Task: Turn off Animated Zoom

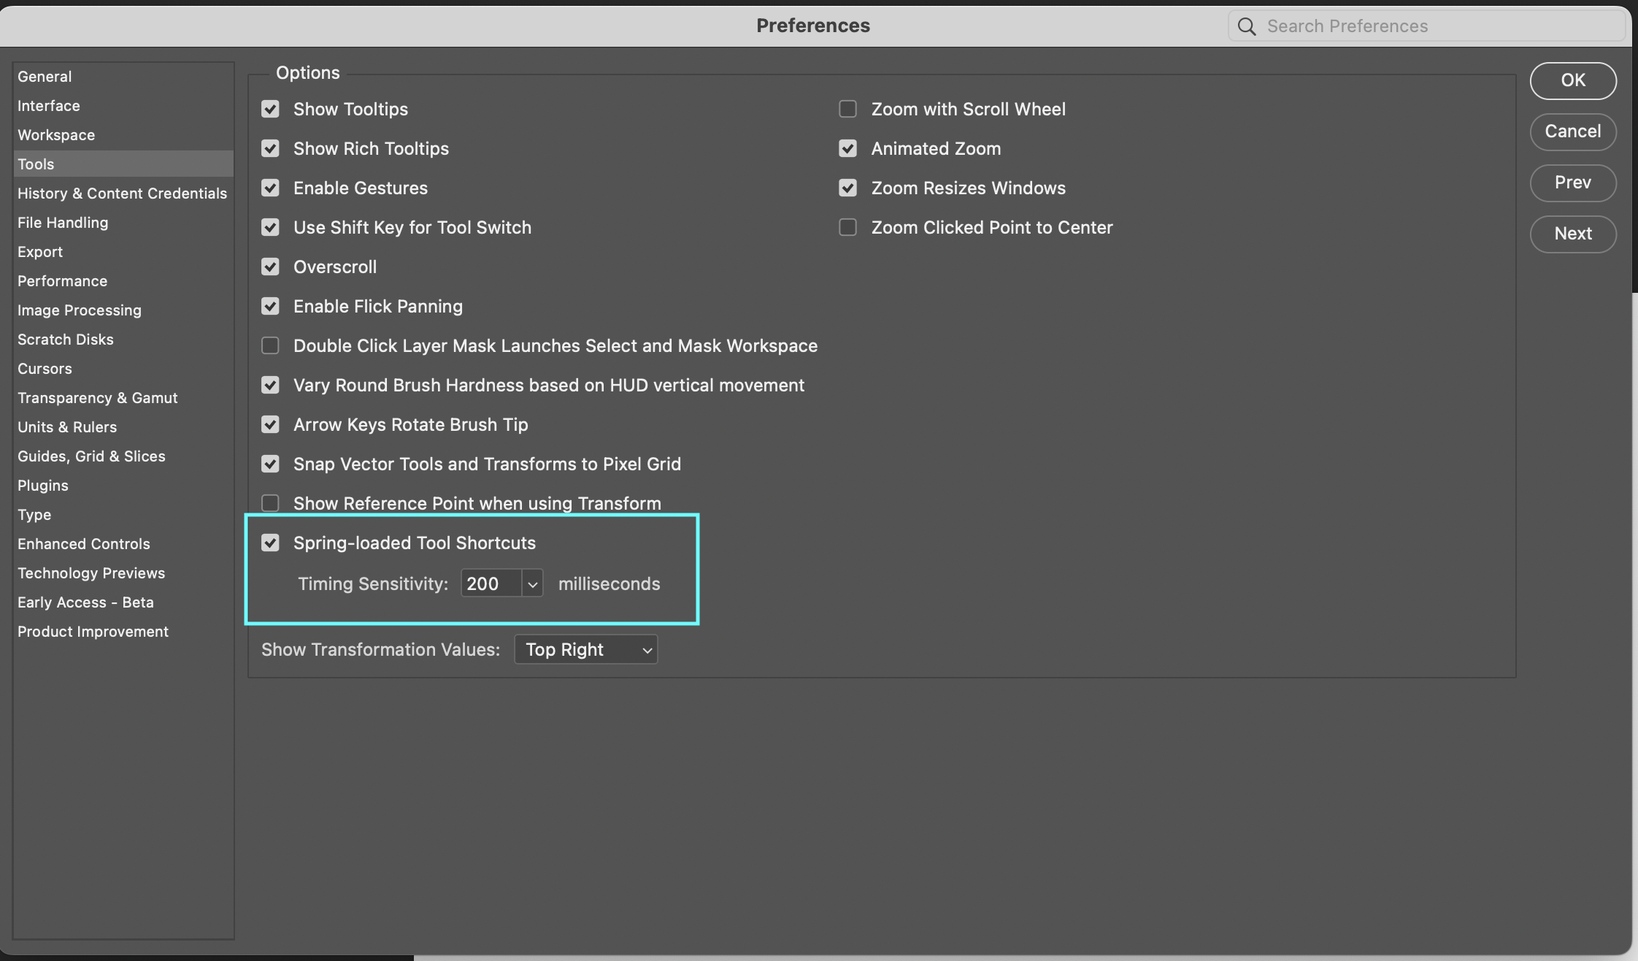Action: (x=847, y=148)
